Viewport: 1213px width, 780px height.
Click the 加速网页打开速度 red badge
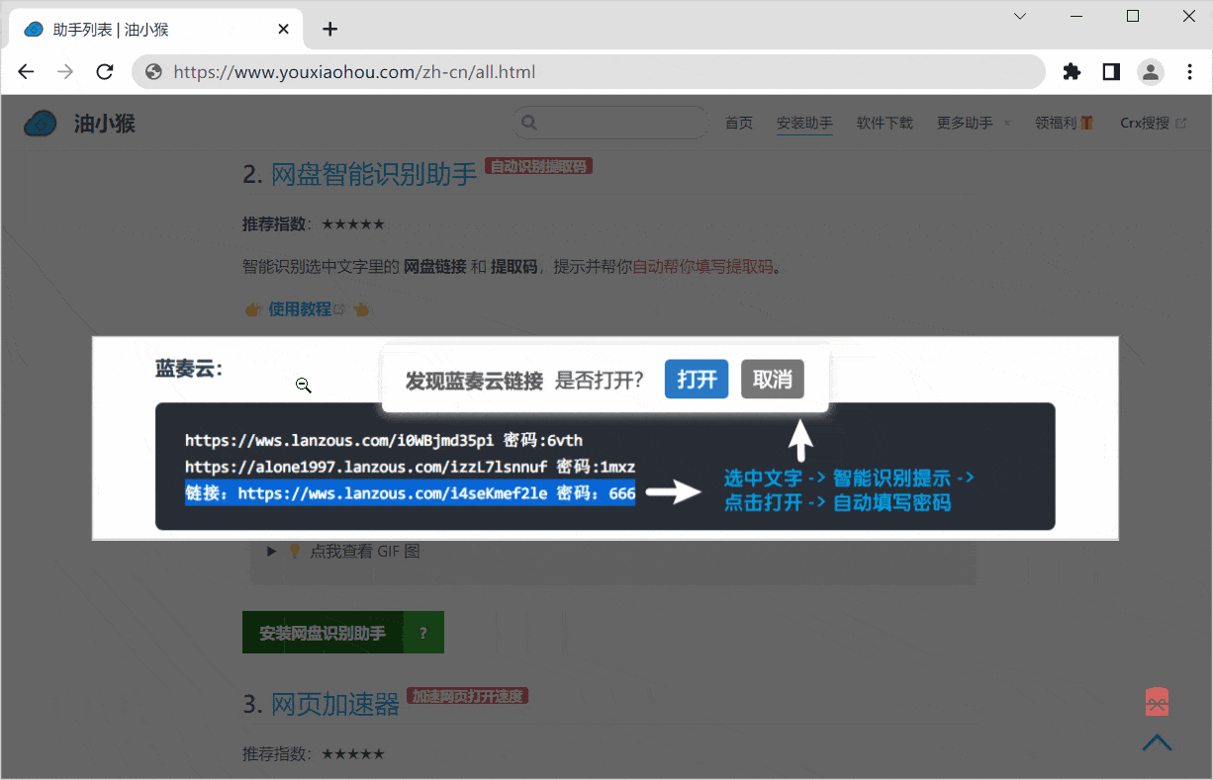[467, 696]
